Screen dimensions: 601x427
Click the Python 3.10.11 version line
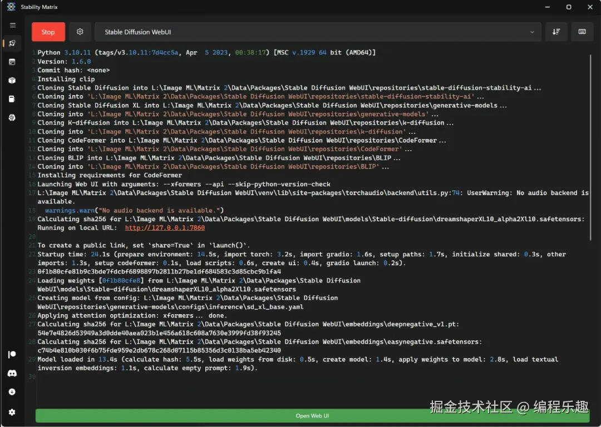click(x=206, y=52)
